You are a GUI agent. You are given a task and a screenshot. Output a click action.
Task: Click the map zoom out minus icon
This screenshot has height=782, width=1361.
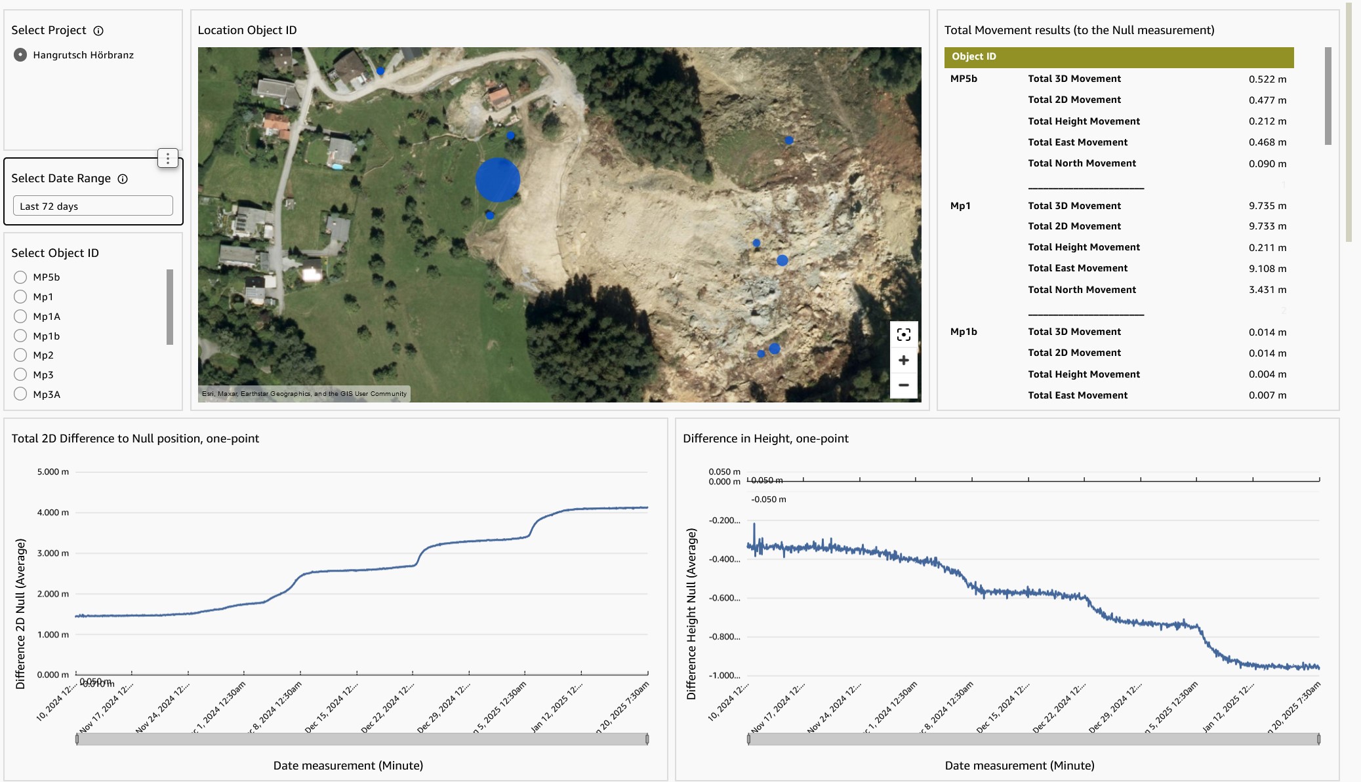[x=903, y=385]
